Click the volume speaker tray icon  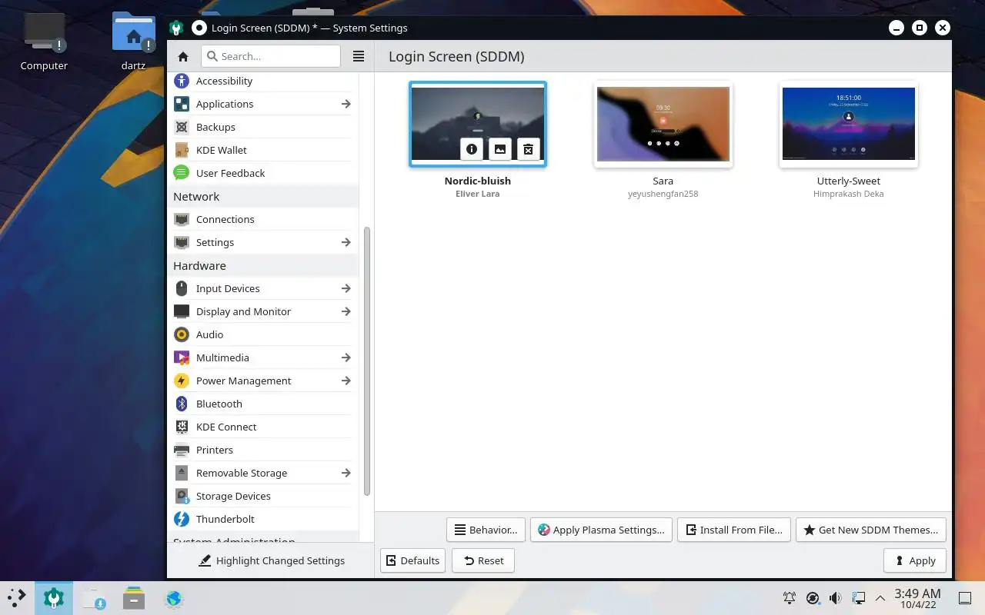click(835, 598)
